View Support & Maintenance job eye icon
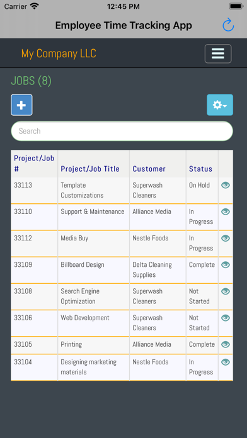 pyautogui.click(x=226, y=211)
